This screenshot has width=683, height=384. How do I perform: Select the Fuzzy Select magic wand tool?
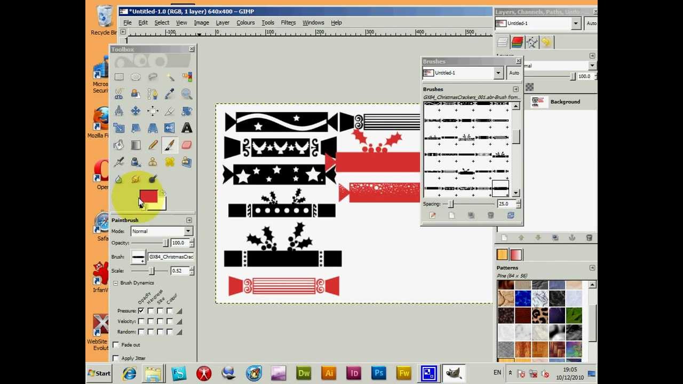pos(170,77)
